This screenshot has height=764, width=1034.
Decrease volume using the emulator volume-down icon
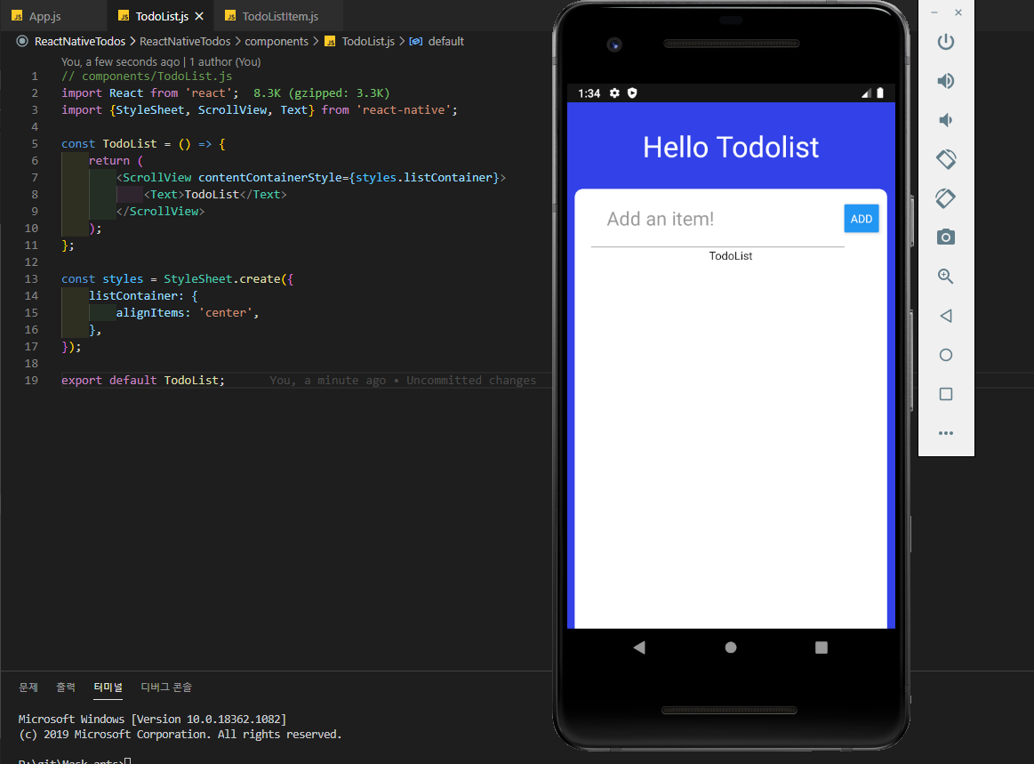(945, 119)
